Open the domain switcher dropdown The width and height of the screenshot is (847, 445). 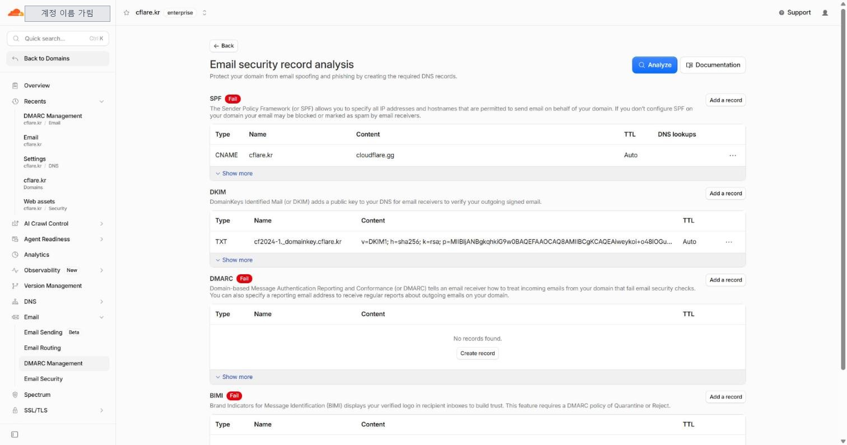[204, 13]
